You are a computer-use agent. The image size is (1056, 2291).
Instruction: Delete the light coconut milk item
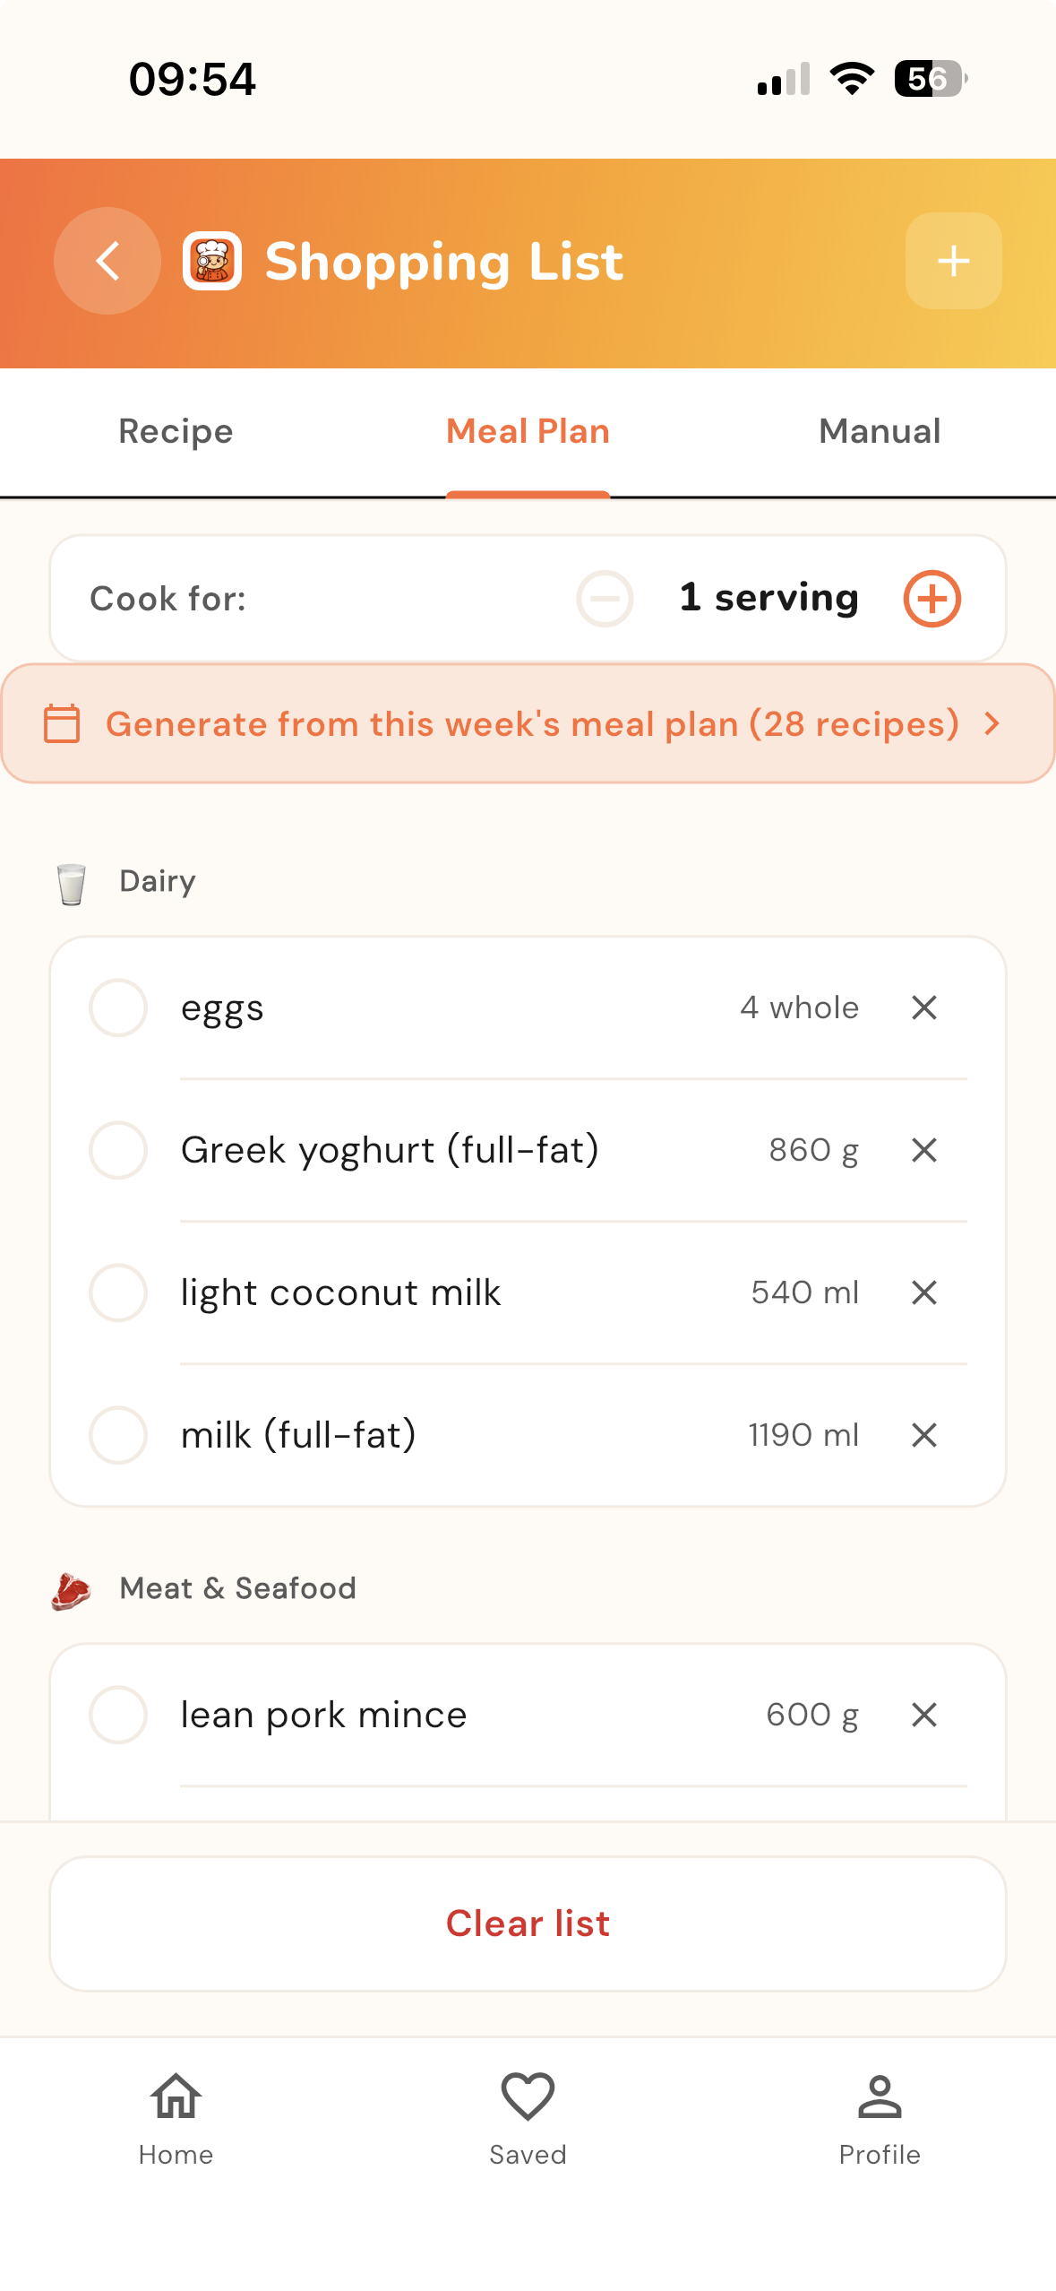(923, 1292)
